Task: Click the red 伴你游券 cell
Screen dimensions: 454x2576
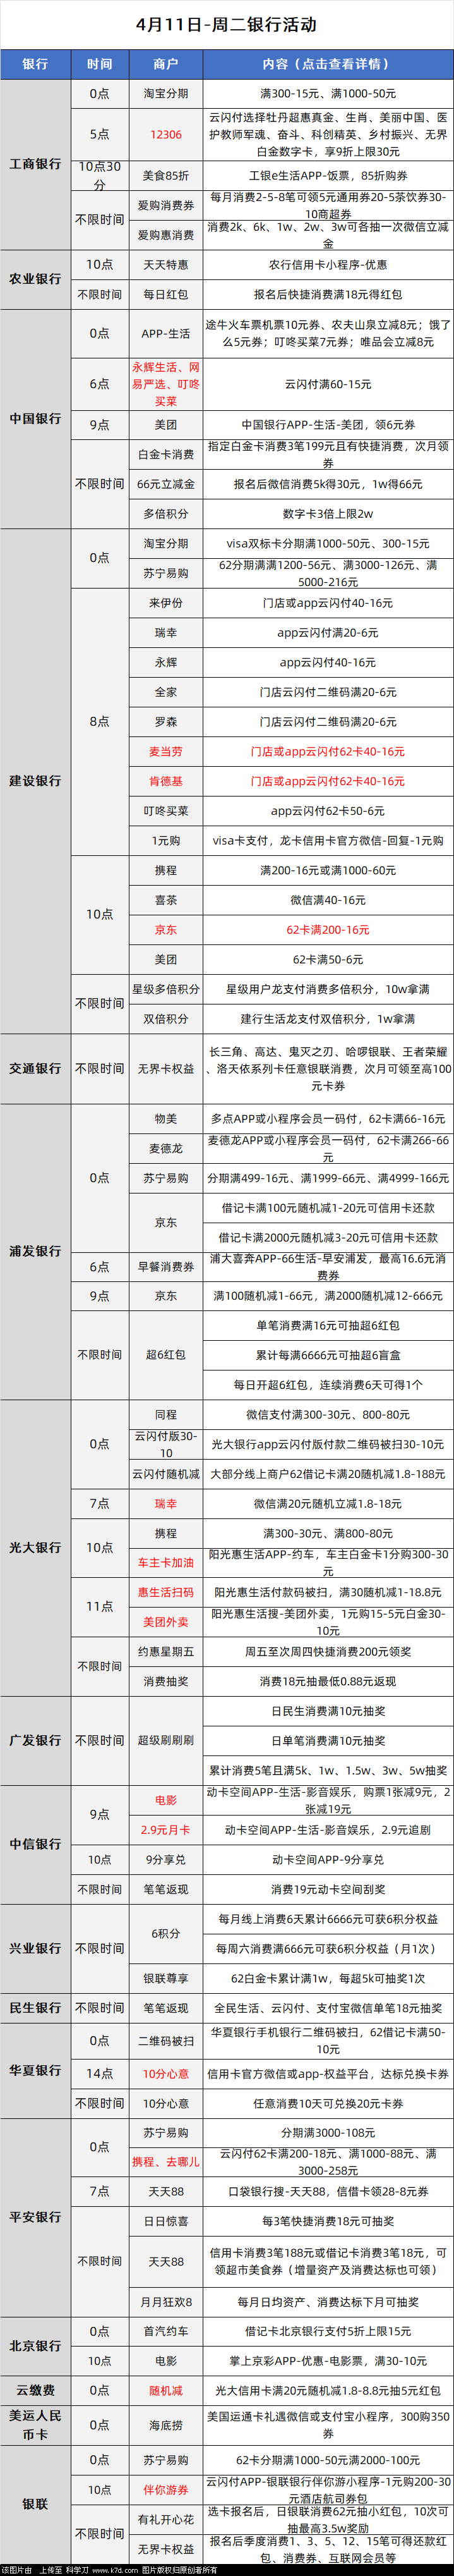Action: [165, 2490]
